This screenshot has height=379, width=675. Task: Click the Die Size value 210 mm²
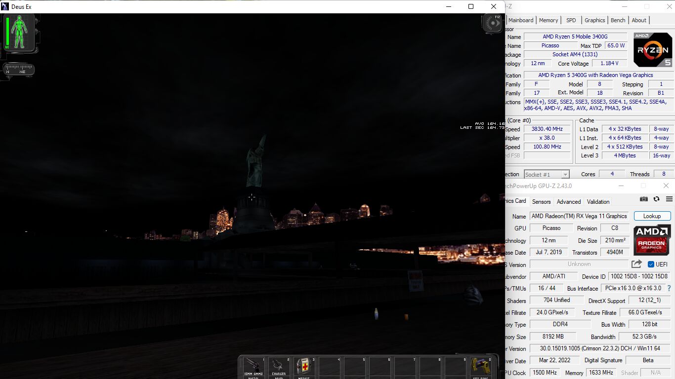[x=615, y=240]
